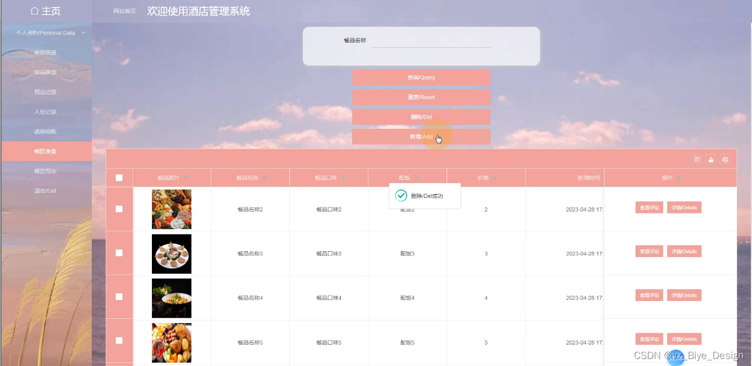
Task: Click the 查询/Query button
Action: pos(421,77)
